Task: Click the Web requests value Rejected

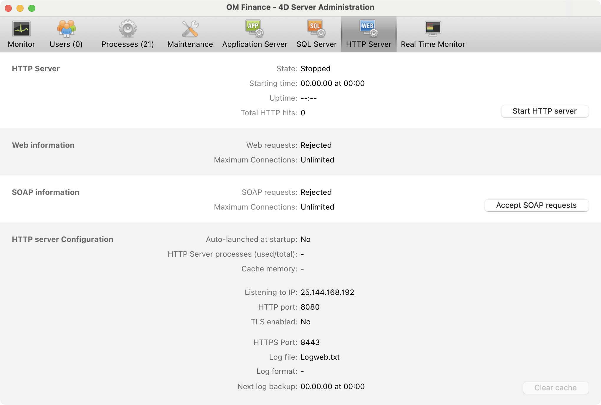Action: point(316,145)
